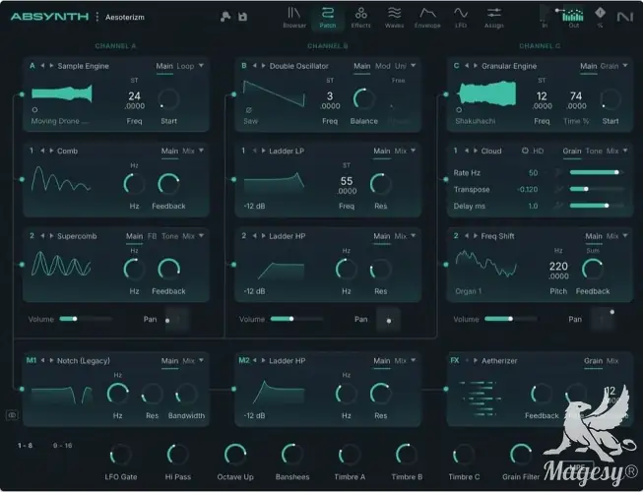Image resolution: width=643 pixels, height=492 pixels.
Task: Click the Organ 1 waveform name
Action: (x=469, y=291)
